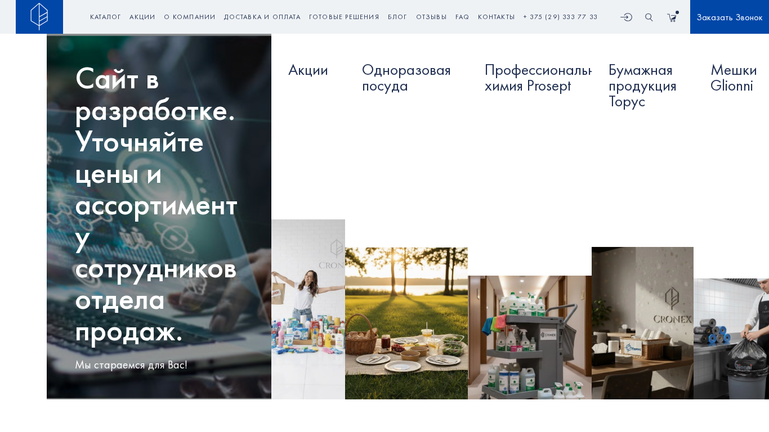Open the Акции menu item in header
The width and height of the screenshot is (769, 432).
coord(142,17)
